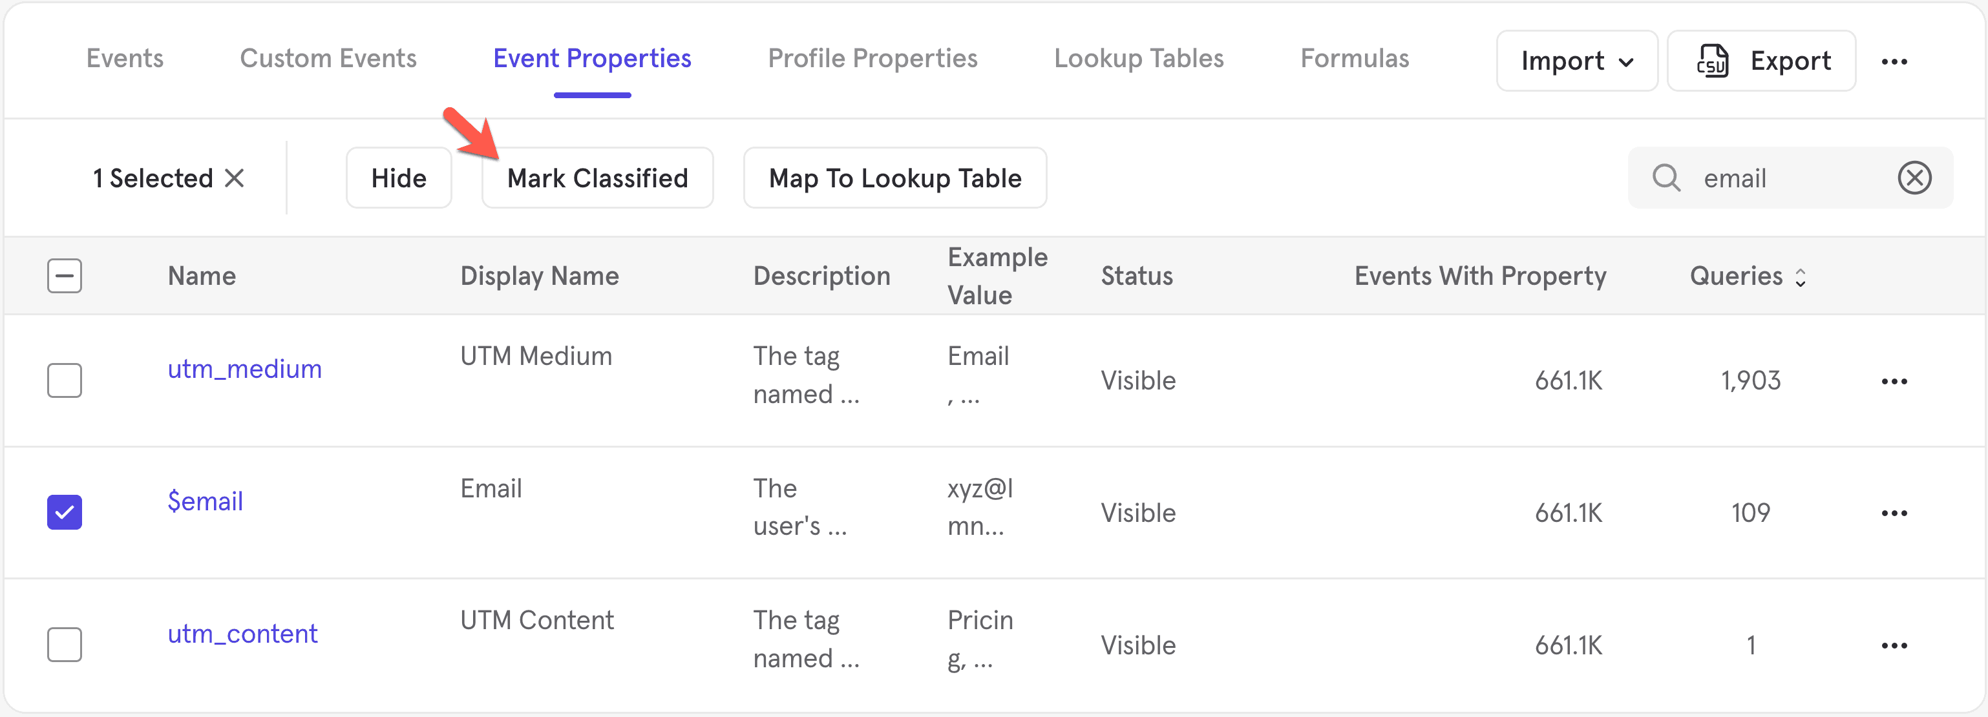
Task: Click the Map To Lookup Table button
Action: click(x=894, y=178)
